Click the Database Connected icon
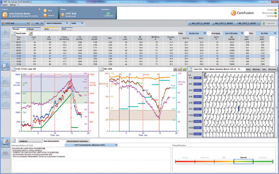 pyautogui.click(x=107, y=14)
